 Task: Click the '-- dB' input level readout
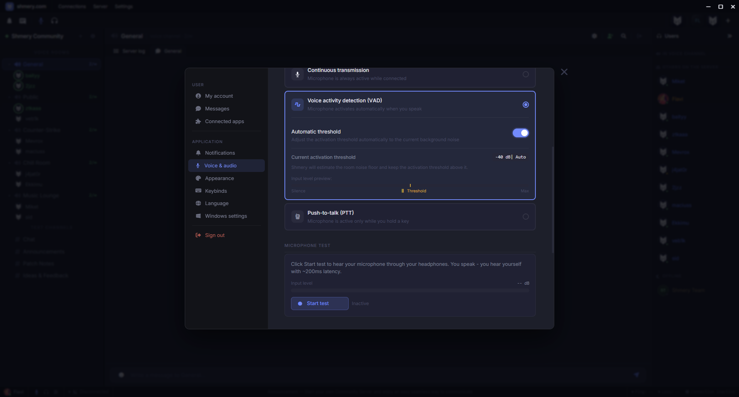pyautogui.click(x=523, y=283)
